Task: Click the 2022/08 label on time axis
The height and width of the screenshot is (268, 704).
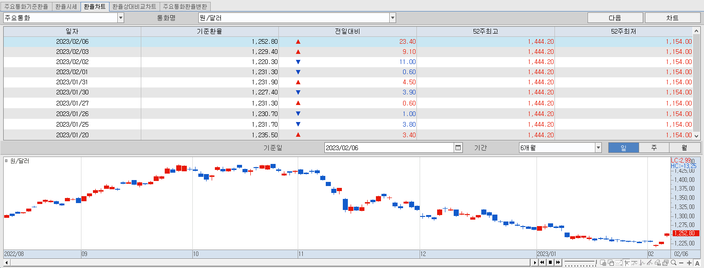Action: point(13,254)
